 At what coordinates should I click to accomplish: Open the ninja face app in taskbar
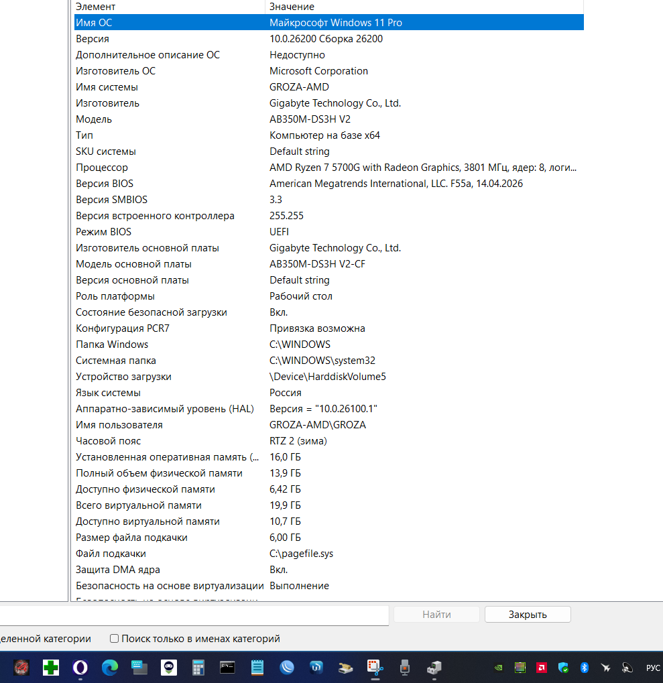(x=168, y=668)
